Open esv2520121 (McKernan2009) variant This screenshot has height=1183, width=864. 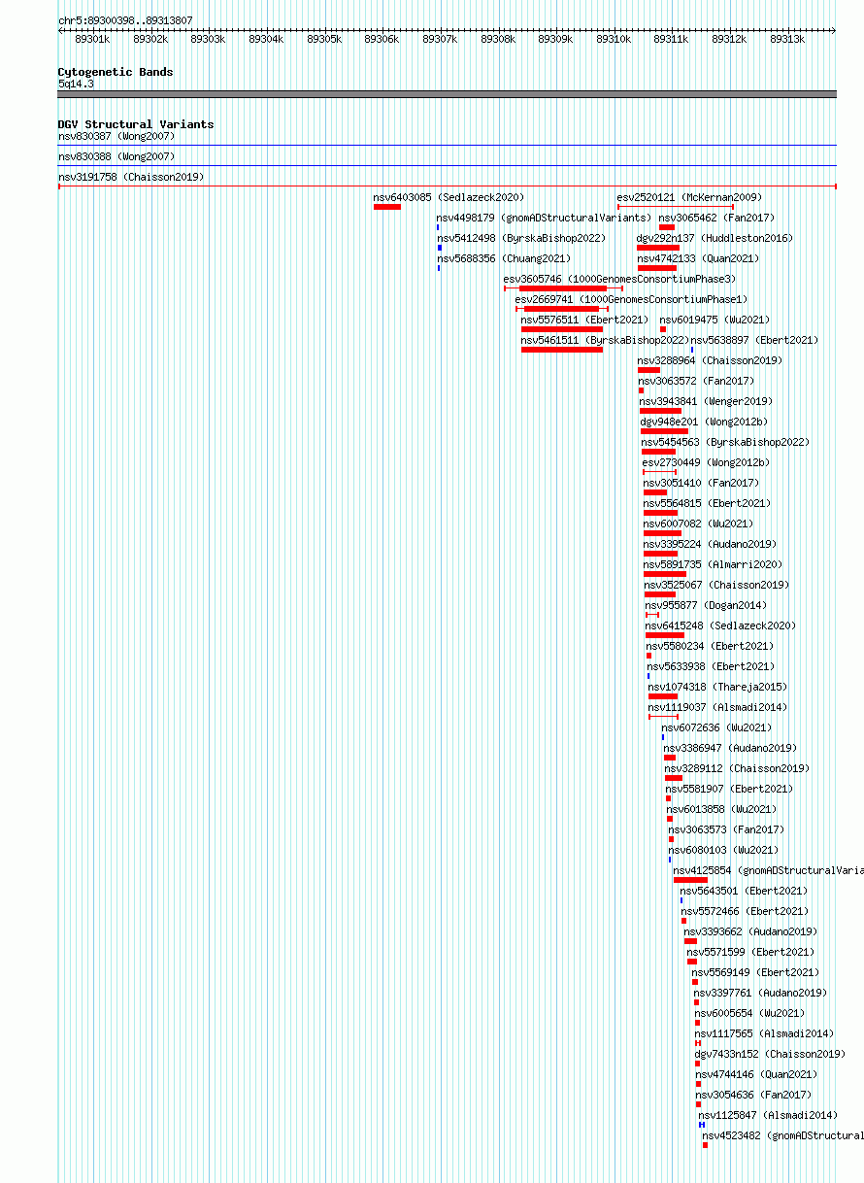click(x=689, y=197)
